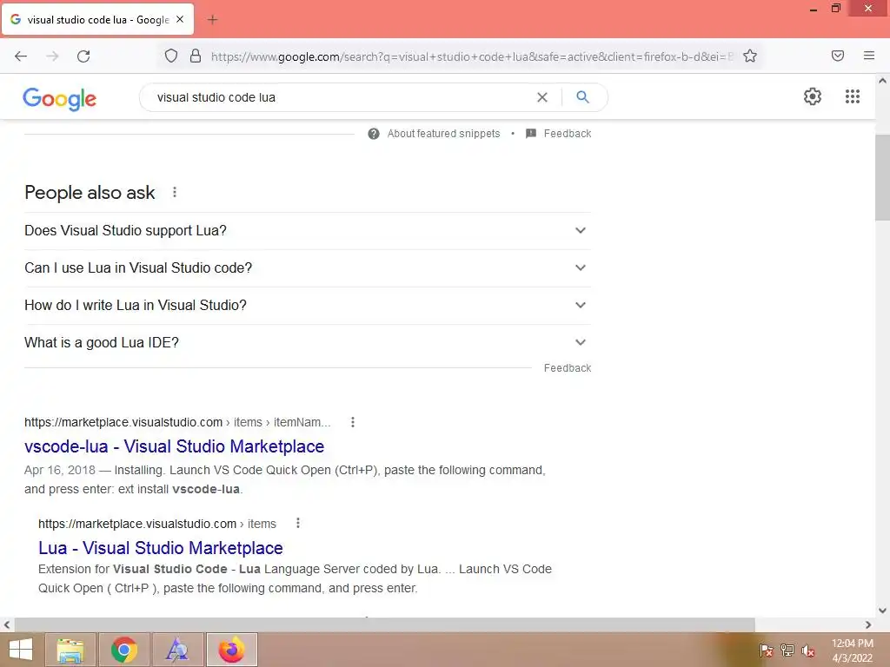This screenshot has height=667, width=890.
Task: Clear the Google search box
Action: pos(542,97)
